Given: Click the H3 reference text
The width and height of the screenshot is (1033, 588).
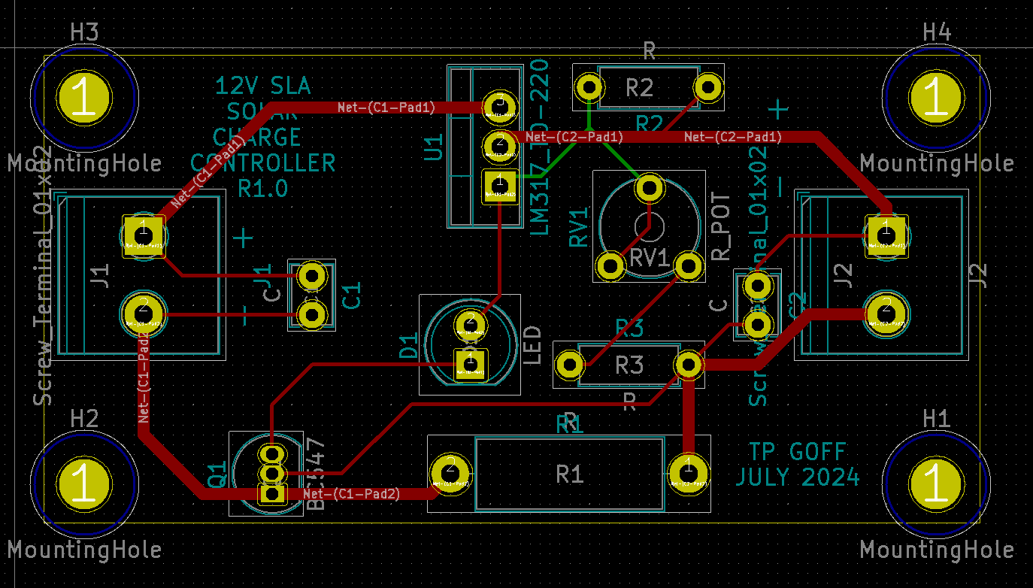Looking at the screenshot, I should coord(84,32).
